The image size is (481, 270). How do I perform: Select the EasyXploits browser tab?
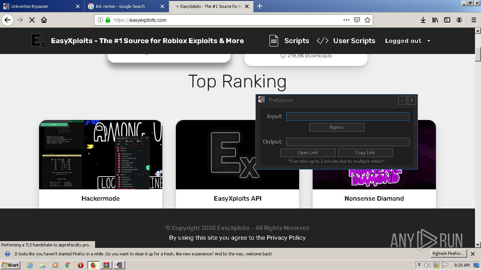click(211, 6)
